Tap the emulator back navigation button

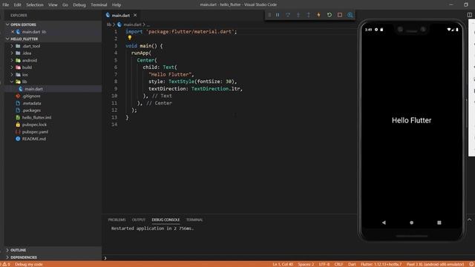pyautogui.click(x=384, y=222)
